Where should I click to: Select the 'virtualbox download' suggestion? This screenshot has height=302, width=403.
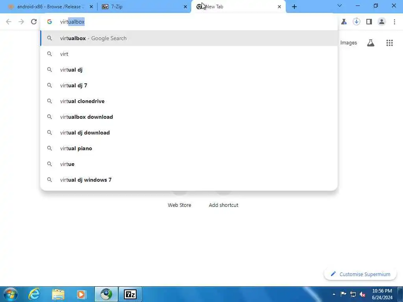pyautogui.click(x=189, y=117)
